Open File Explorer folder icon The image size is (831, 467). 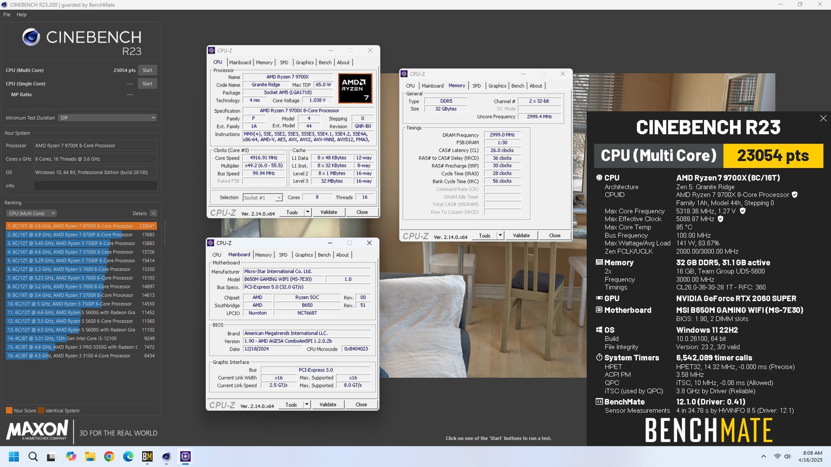(x=90, y=457)
